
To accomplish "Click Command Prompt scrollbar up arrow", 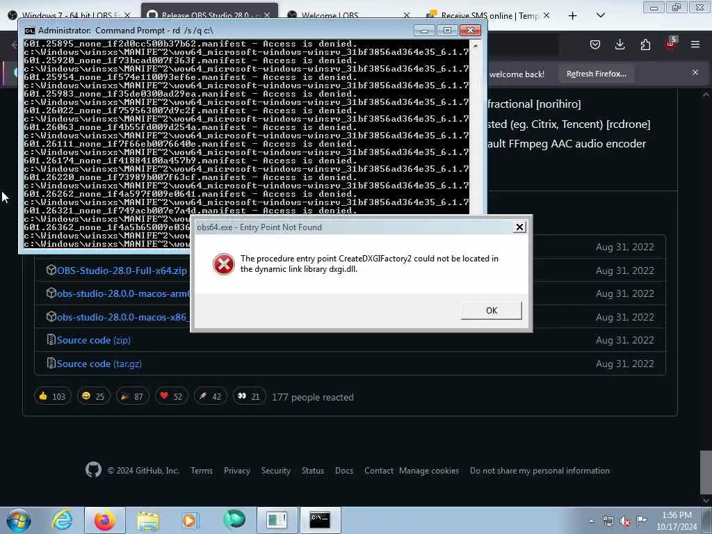I will [475, 46].
